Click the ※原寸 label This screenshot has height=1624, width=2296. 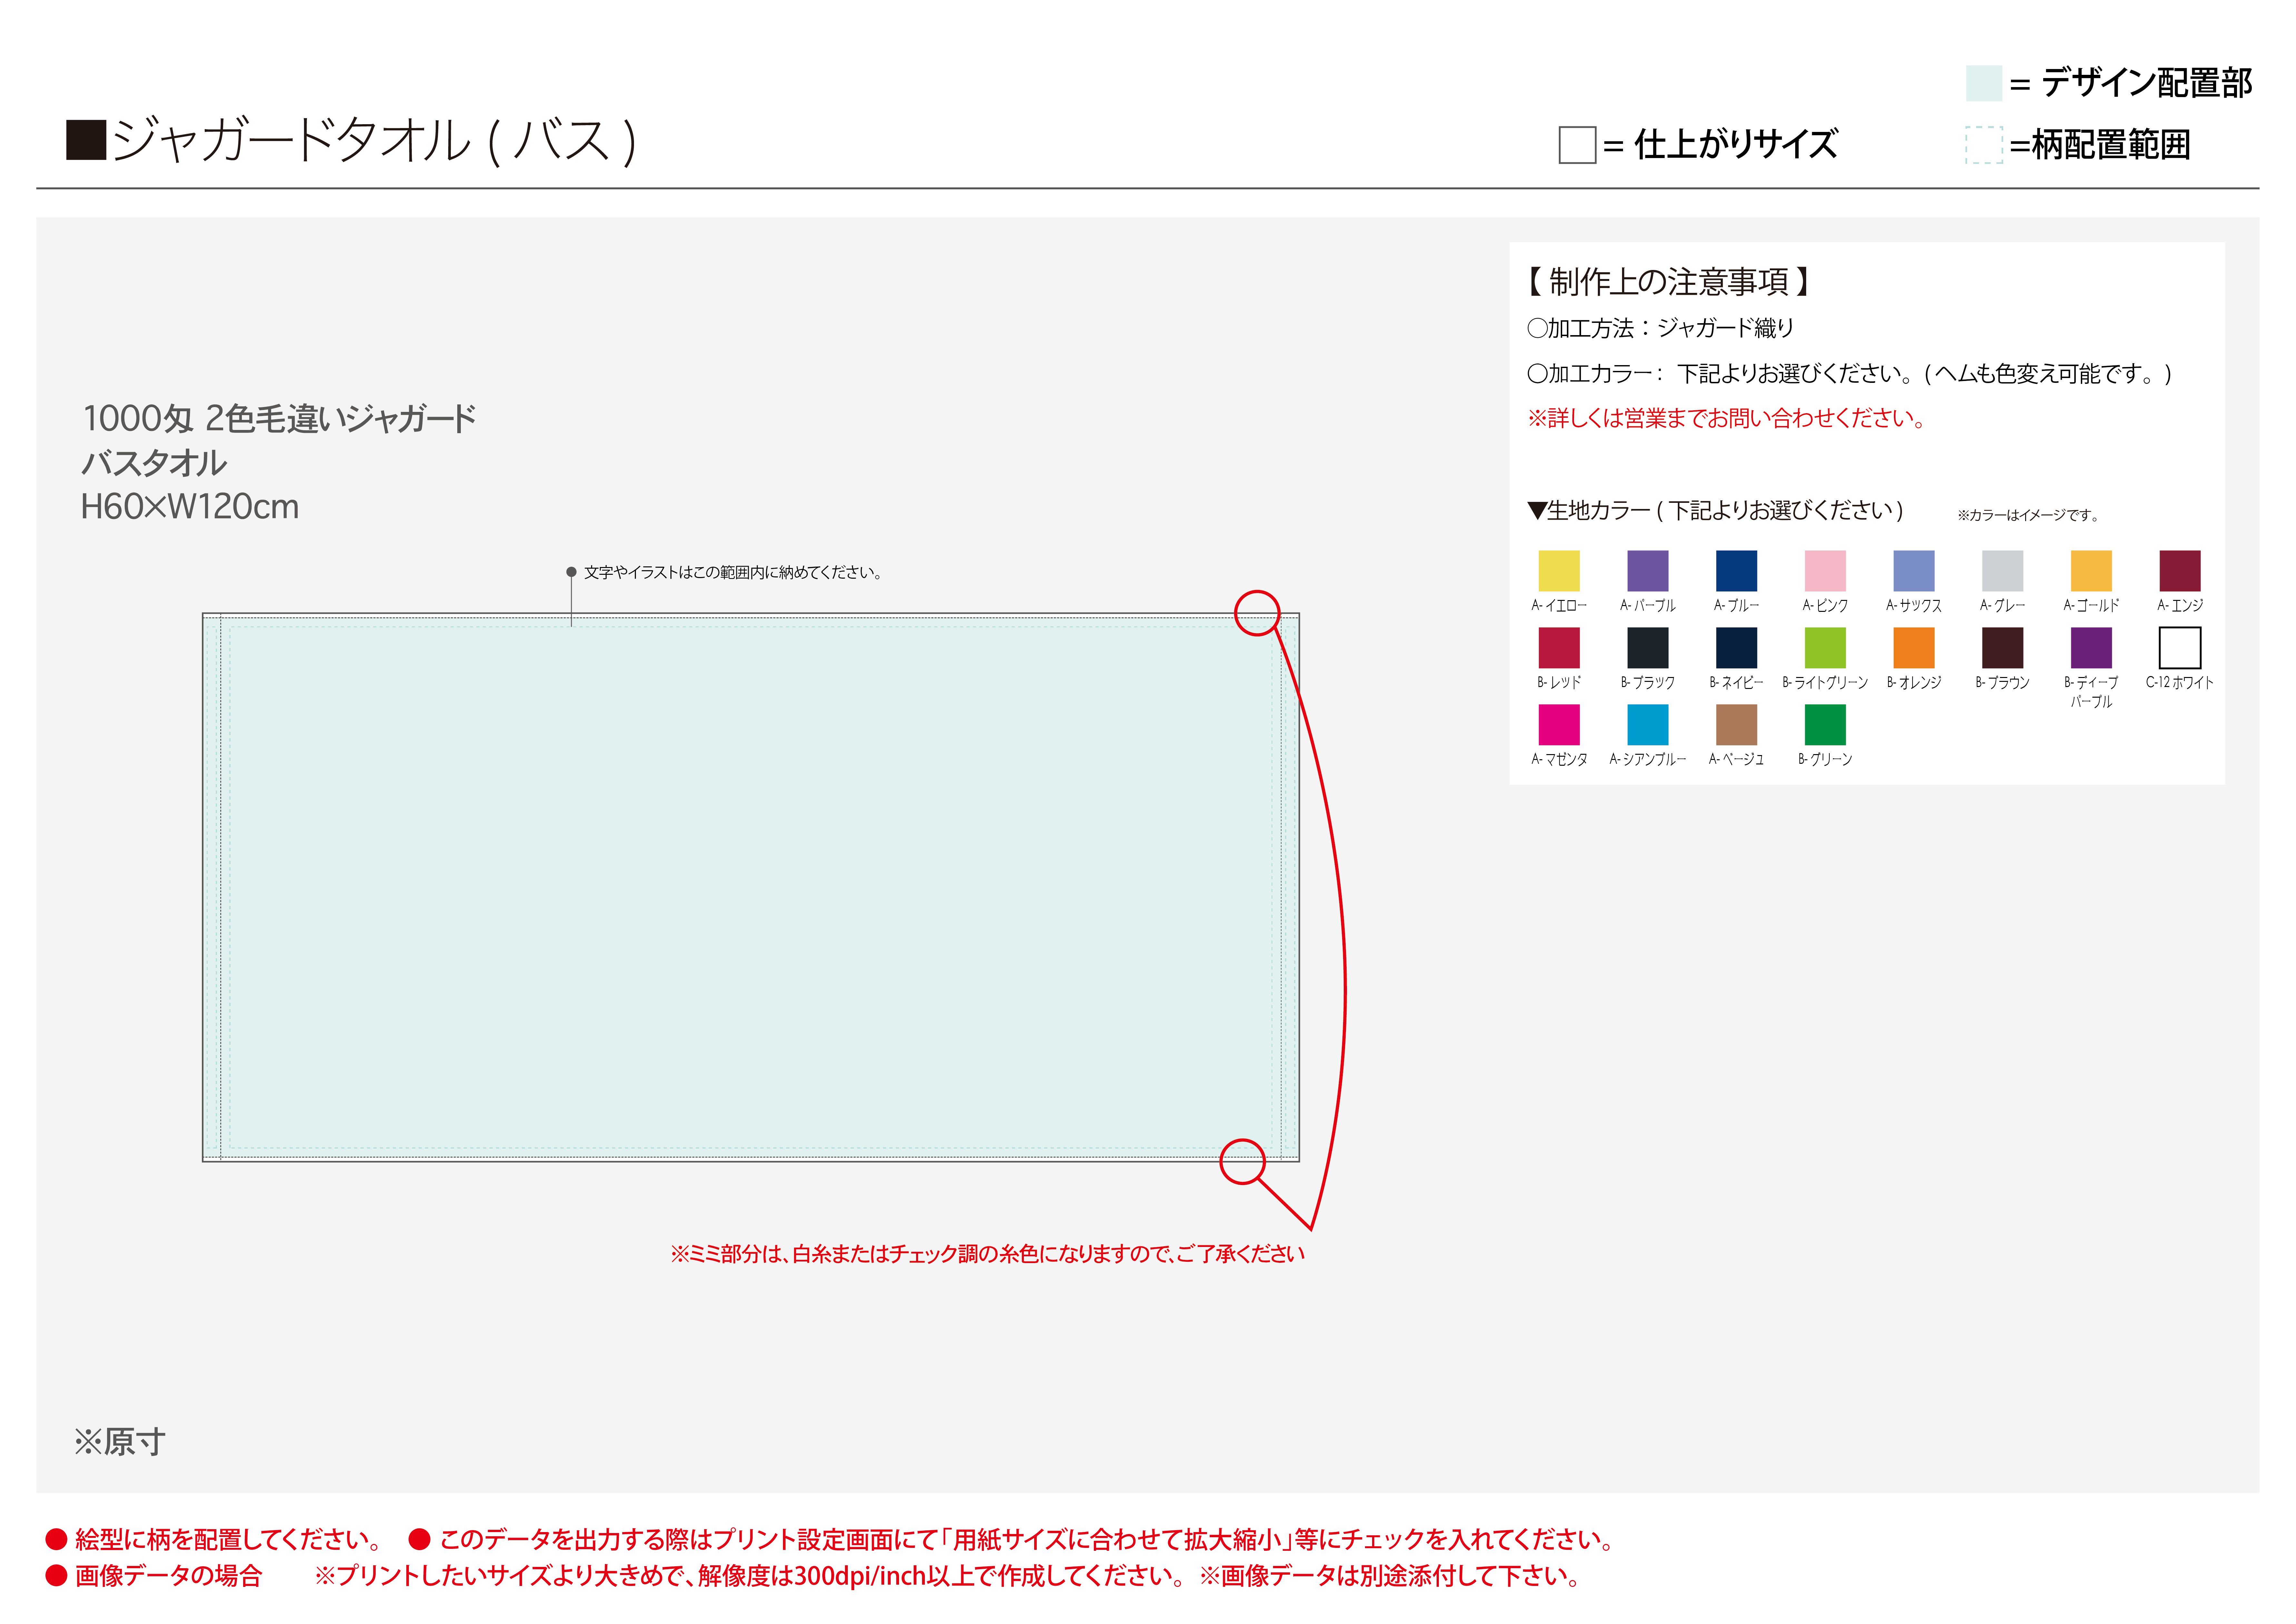pyautogui.click(x=120, y=1442)
